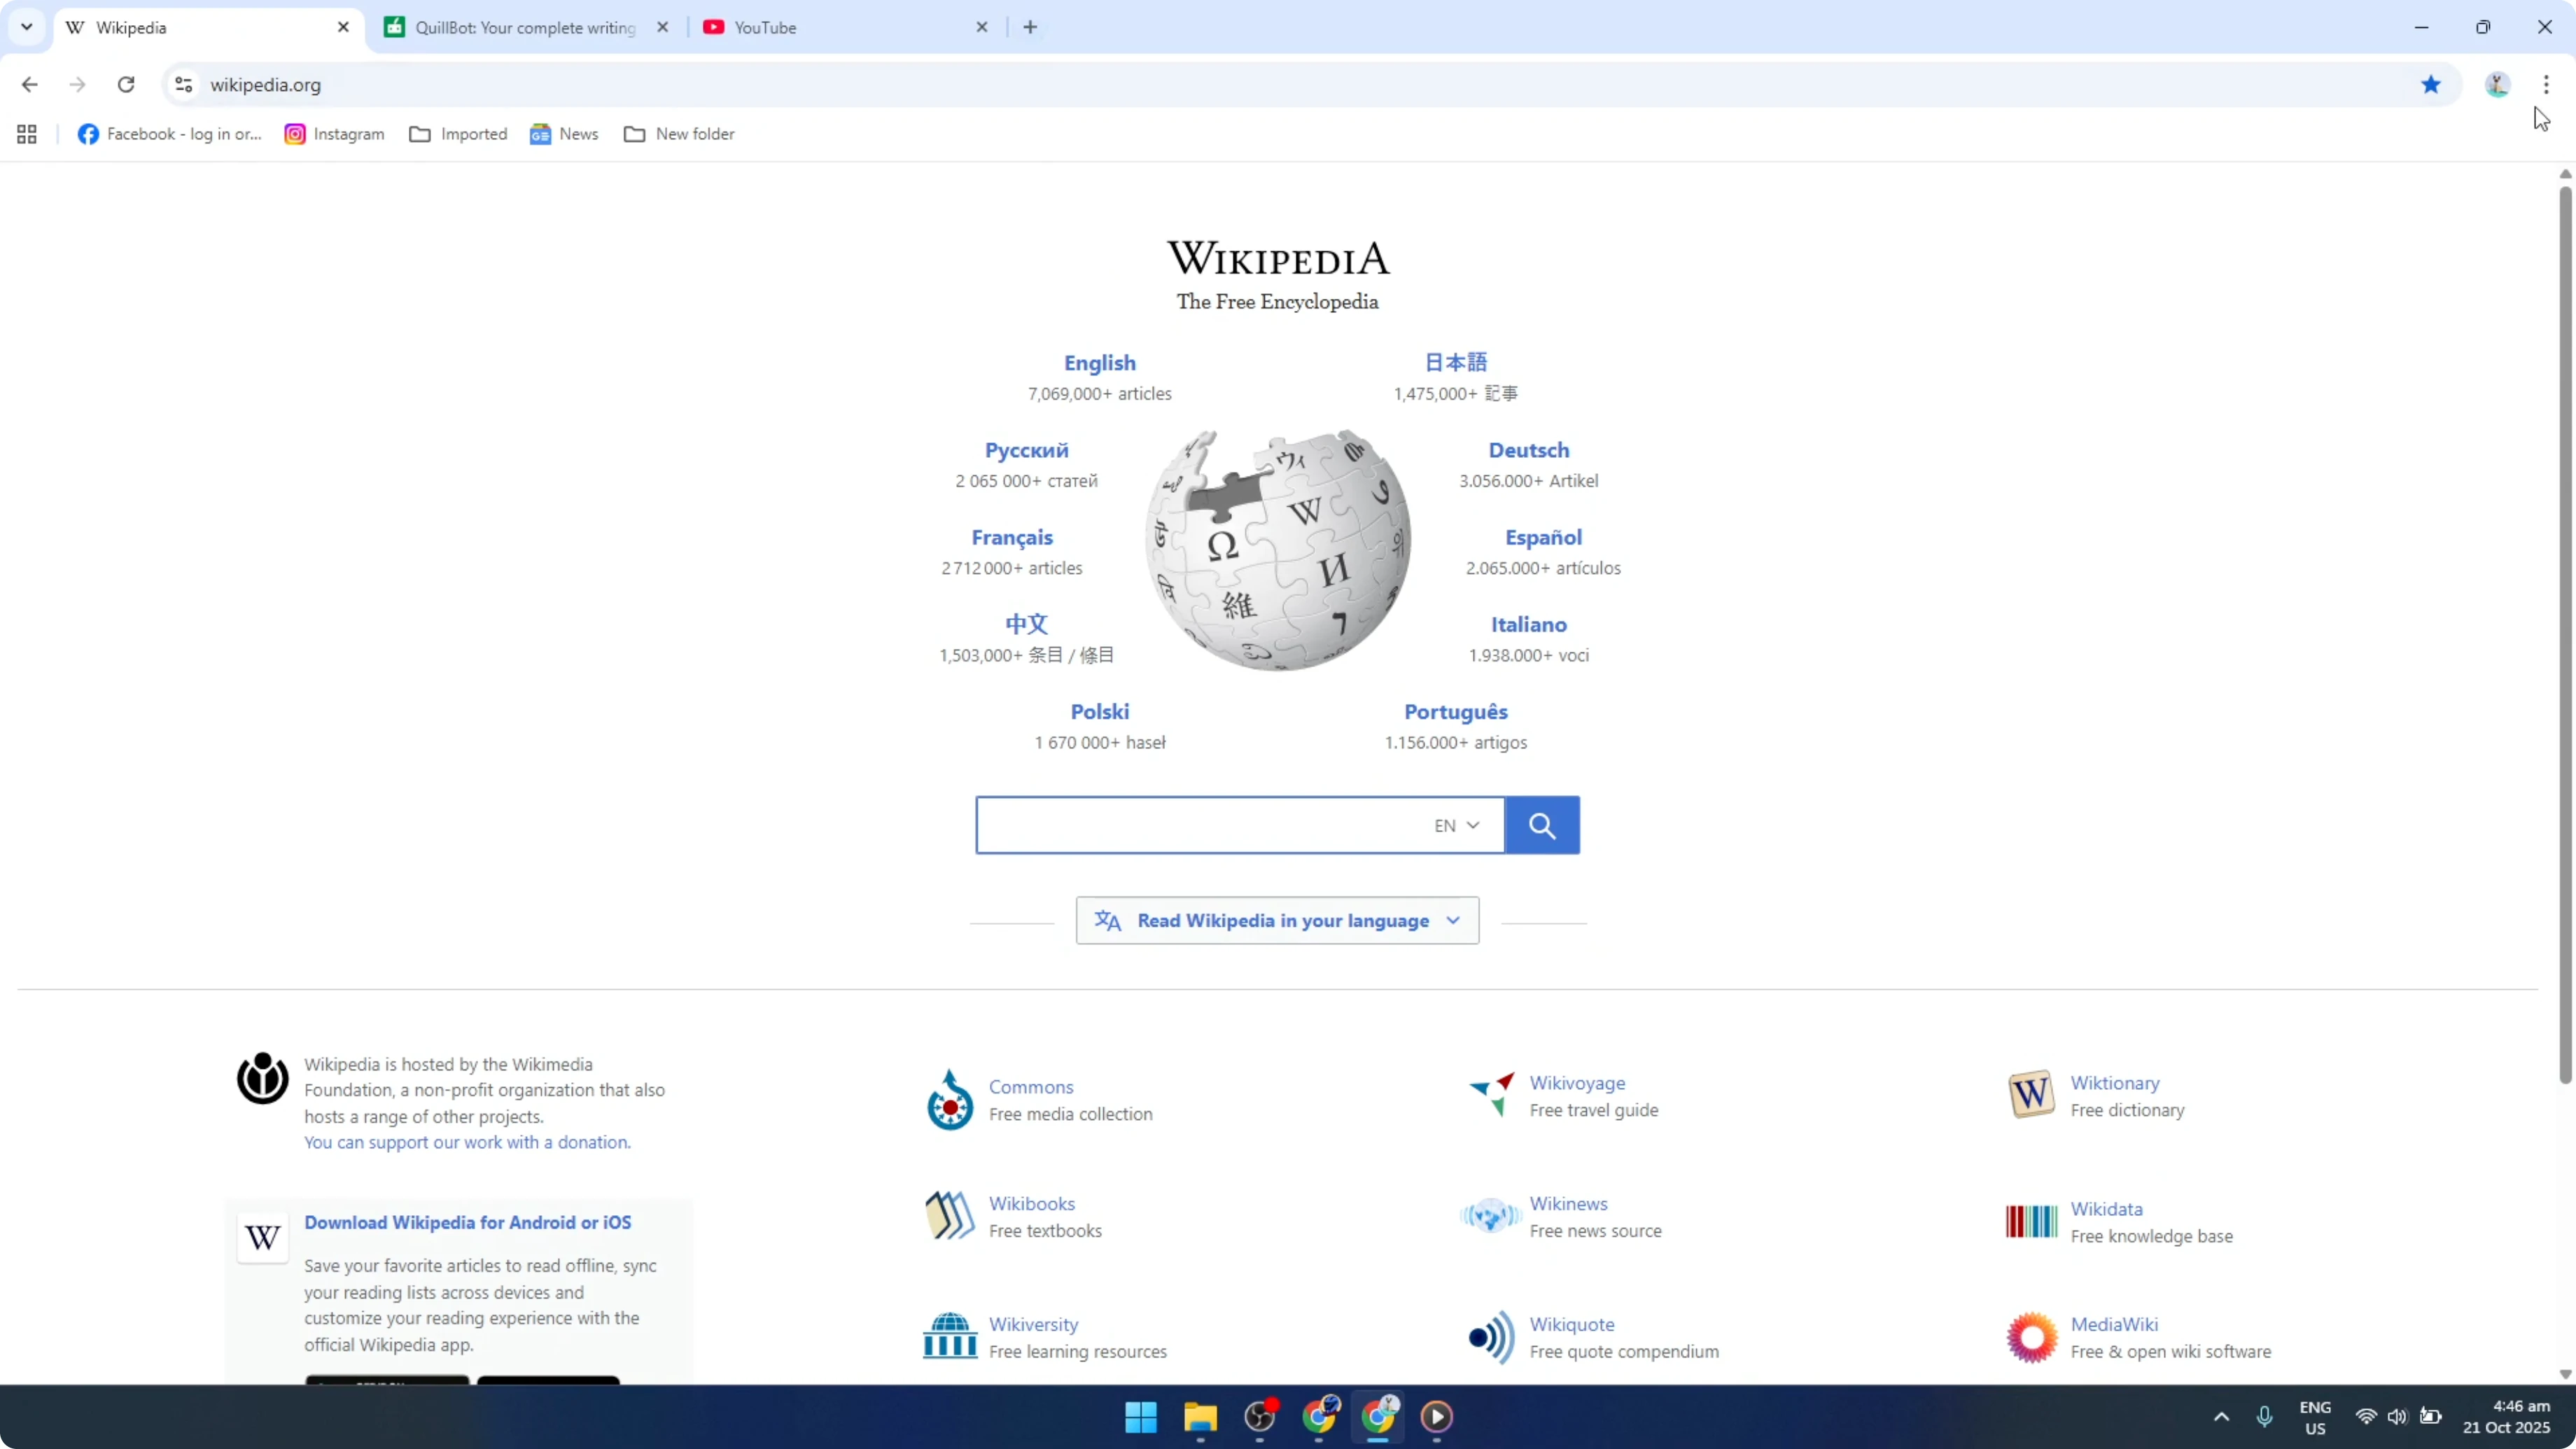This screenshot has height=1449, width=2576.
Task: Go back with the back arrow
Action: [x=30, y=85]
